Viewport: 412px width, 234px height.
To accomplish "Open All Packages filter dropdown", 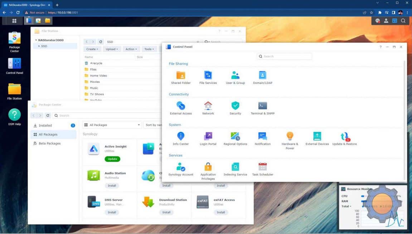I will point(112,125).
